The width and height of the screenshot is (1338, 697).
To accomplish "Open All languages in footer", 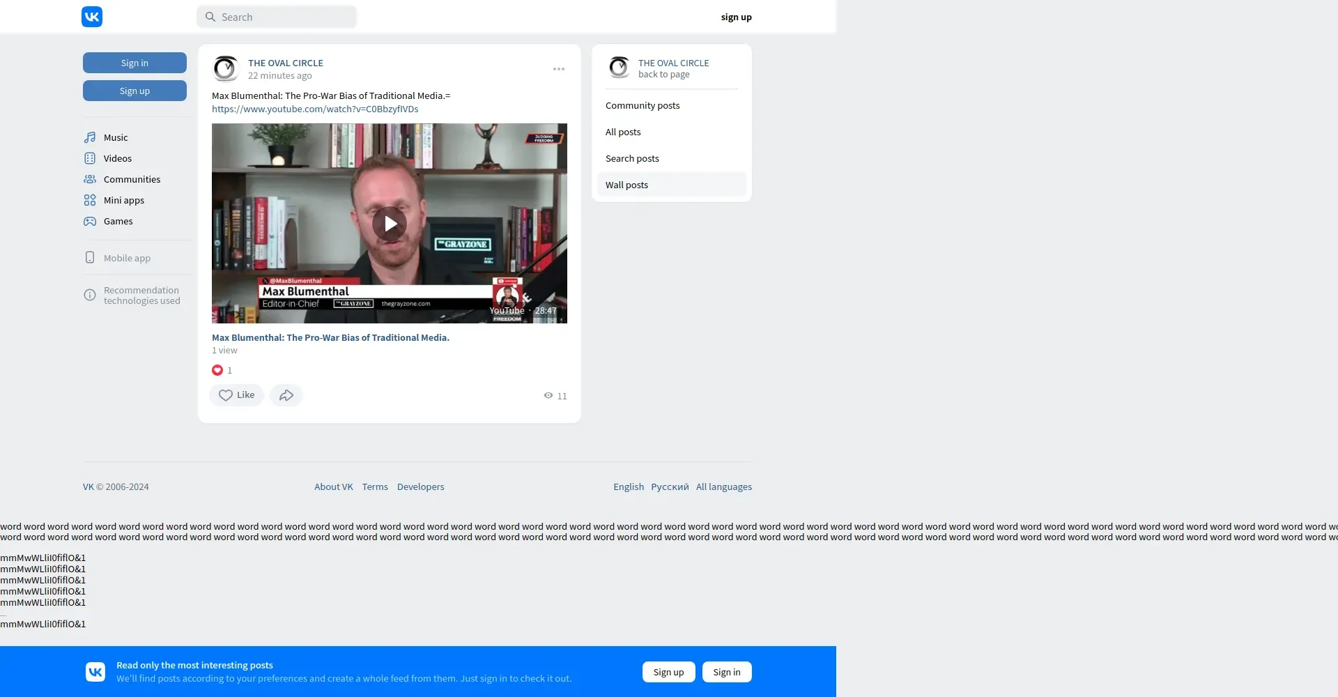I will click(724, 487).
